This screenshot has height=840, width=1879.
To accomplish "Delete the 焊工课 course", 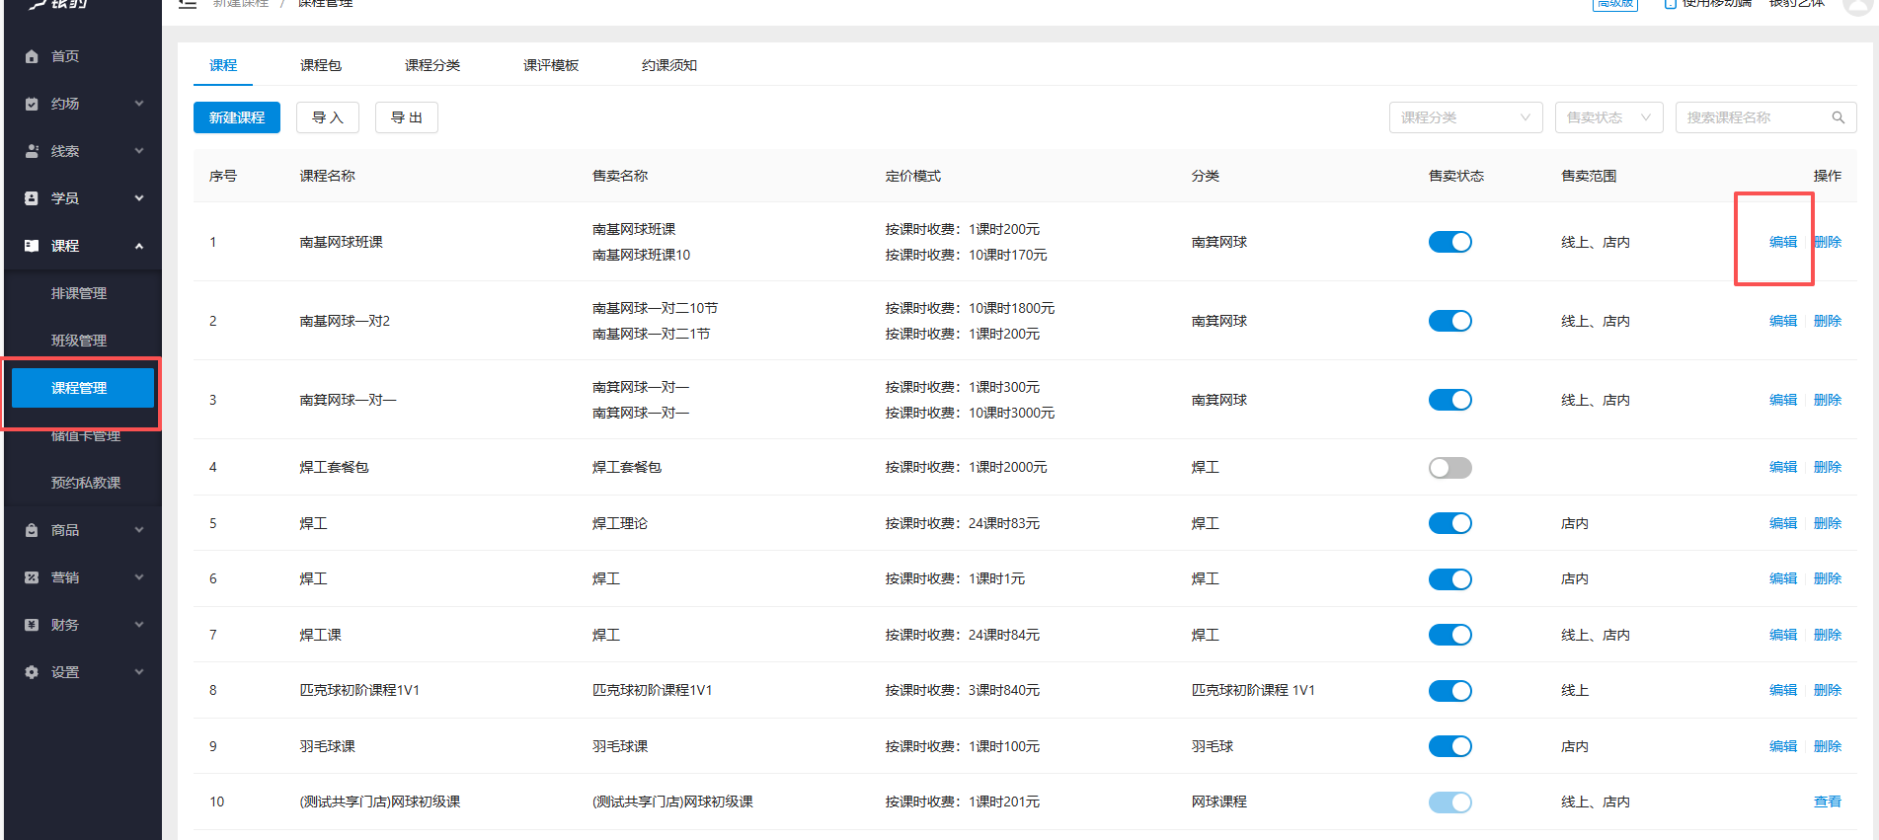I will [1828, 635].
